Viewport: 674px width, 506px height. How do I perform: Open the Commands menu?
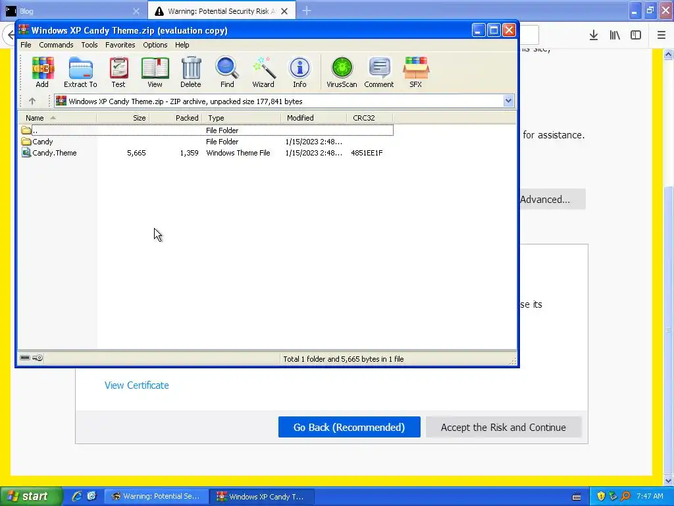click(x=56, y=45)
